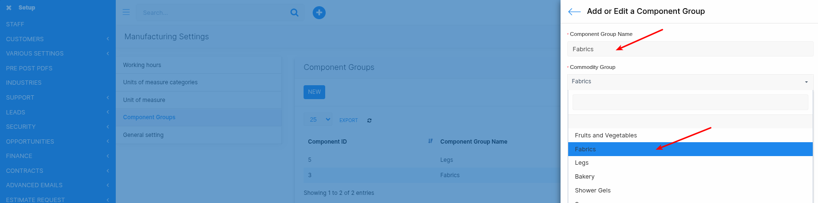Click the EXPORT button
The height and width of the screenshot is (203, 818).
pos(348,120)
